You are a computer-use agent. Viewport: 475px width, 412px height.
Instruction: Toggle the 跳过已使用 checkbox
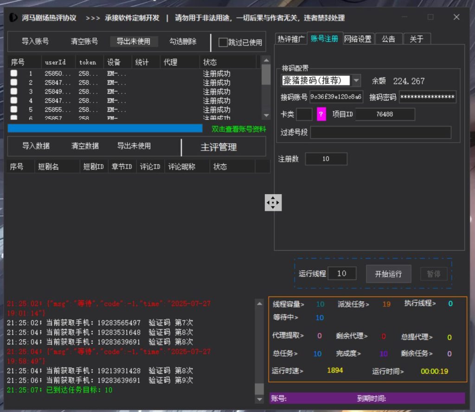(x=223, y=42)
